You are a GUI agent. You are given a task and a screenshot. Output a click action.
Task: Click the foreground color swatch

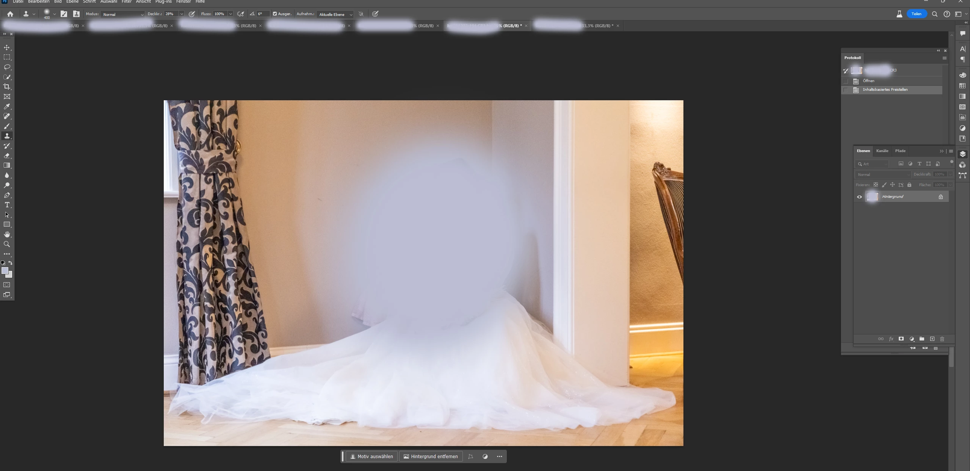click(5, 270)
